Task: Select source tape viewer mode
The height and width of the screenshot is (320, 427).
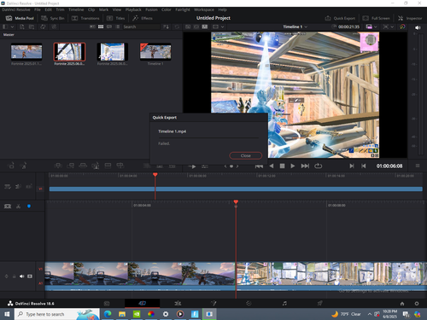Action: [x=196, y=26]
